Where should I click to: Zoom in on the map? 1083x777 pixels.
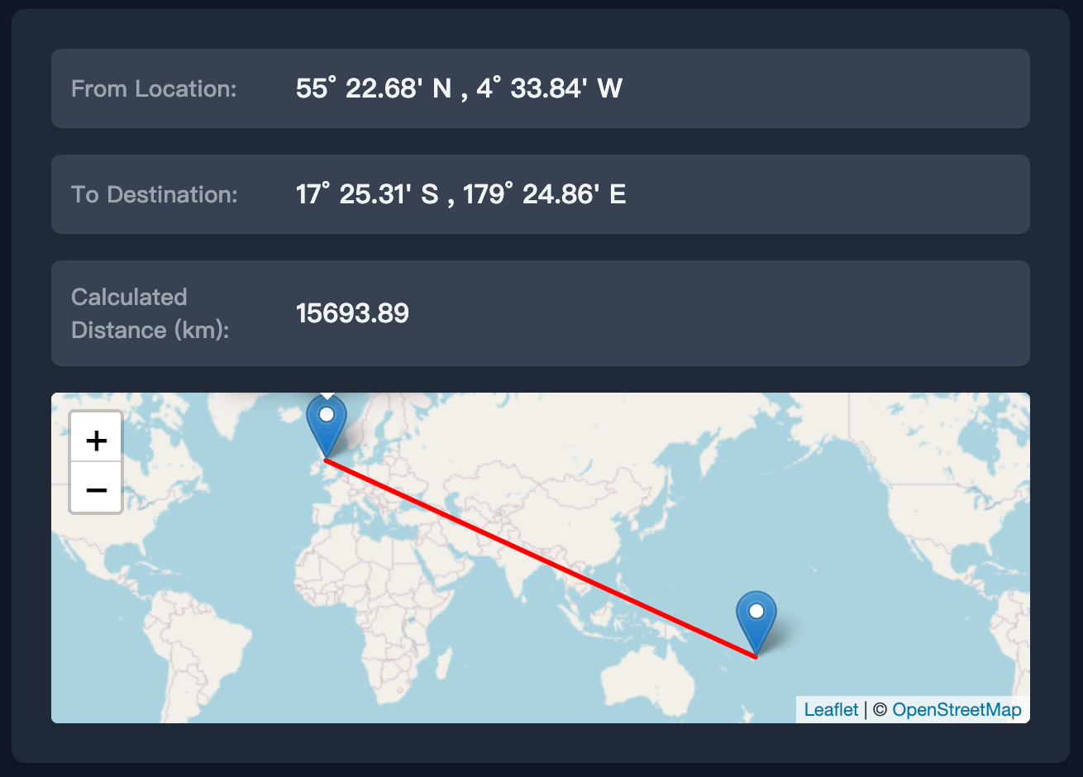click(96, 440)
